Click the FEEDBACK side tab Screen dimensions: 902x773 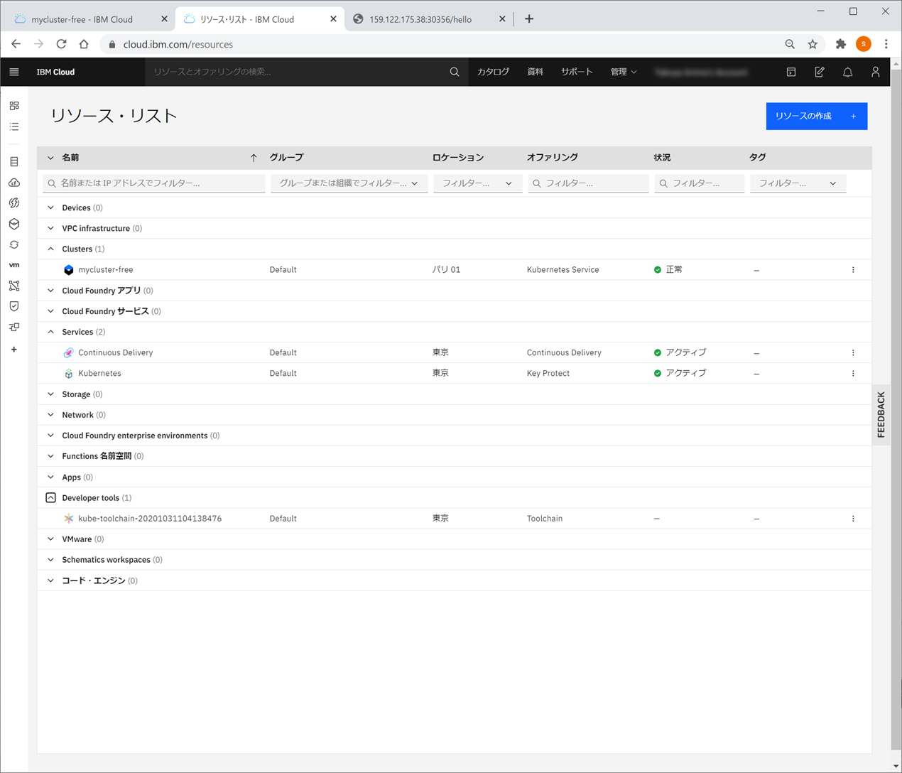pyautogui.click(x=881, y=415)
